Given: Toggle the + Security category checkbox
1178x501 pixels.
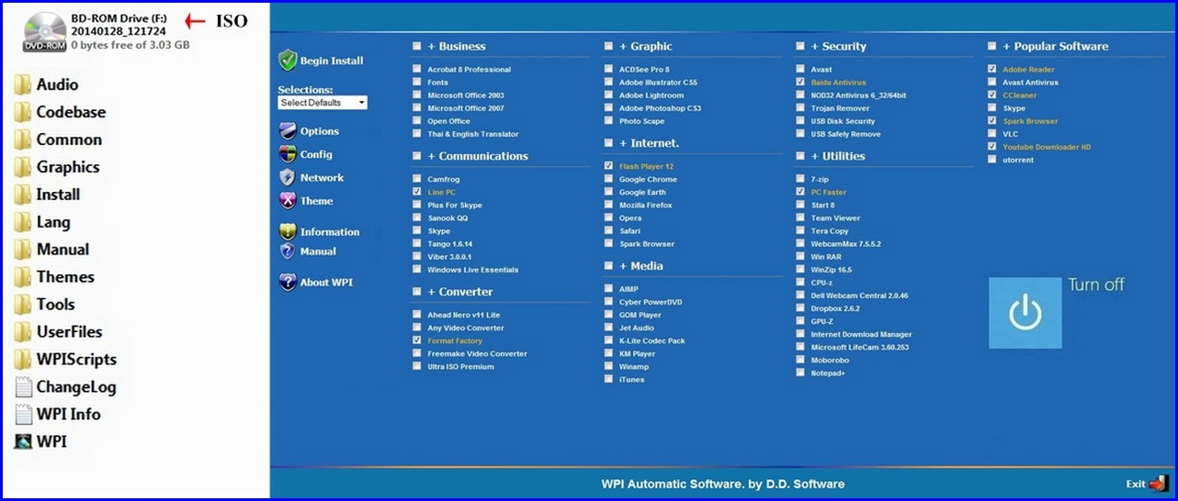Looking at the screenshot, I should click(x=801, y=46).
